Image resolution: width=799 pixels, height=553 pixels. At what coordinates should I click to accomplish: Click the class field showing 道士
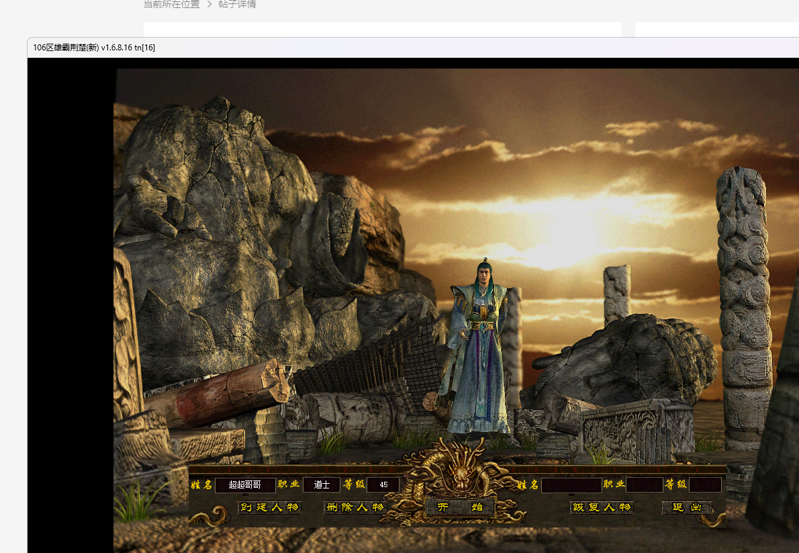coord(322,484)
